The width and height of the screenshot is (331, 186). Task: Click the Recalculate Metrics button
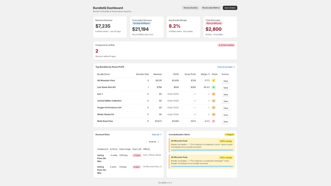click(x=211, y=8)
